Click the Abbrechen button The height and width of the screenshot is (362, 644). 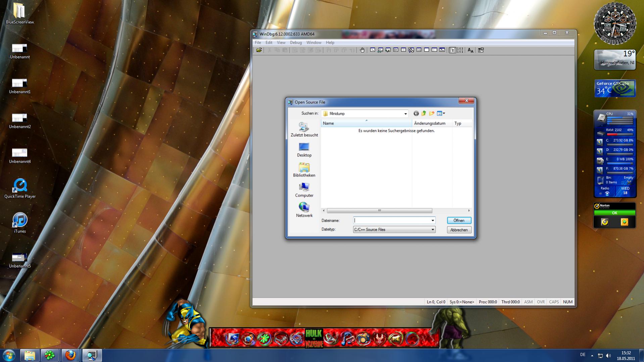click(459, 230)
